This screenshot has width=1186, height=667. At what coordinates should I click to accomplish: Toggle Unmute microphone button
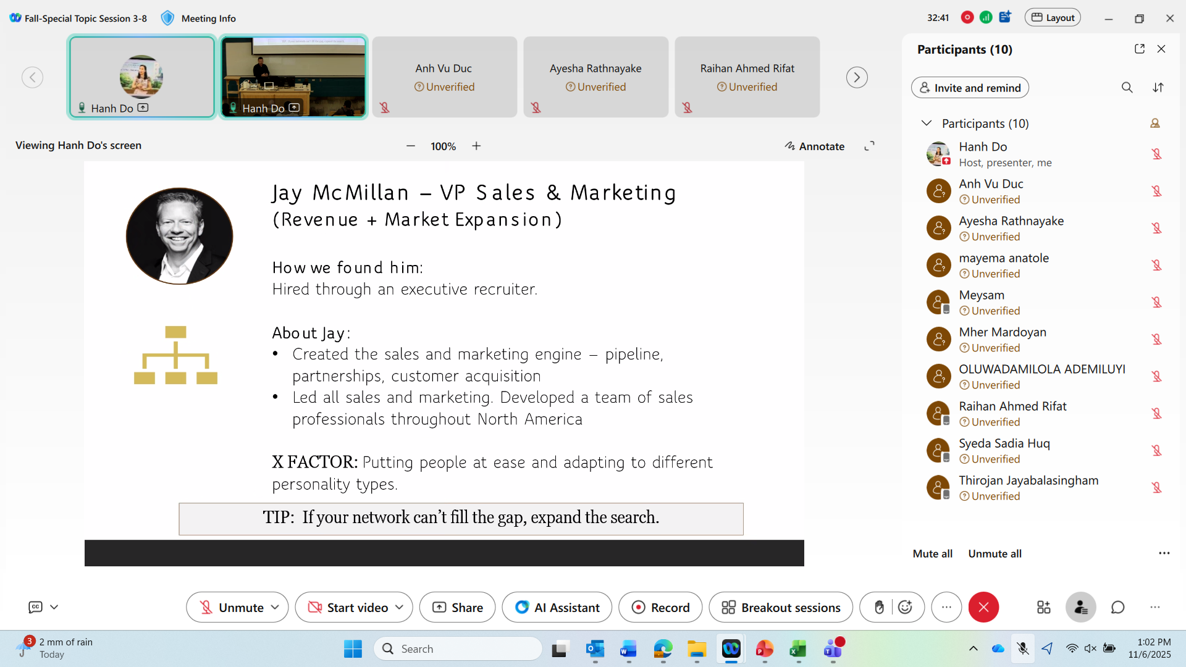click(232, 608)
